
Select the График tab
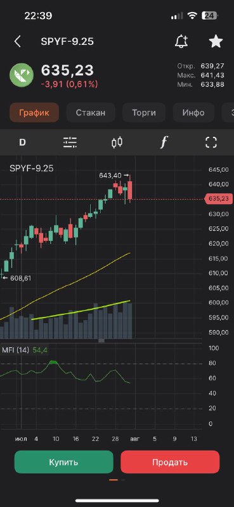(34, 113)
